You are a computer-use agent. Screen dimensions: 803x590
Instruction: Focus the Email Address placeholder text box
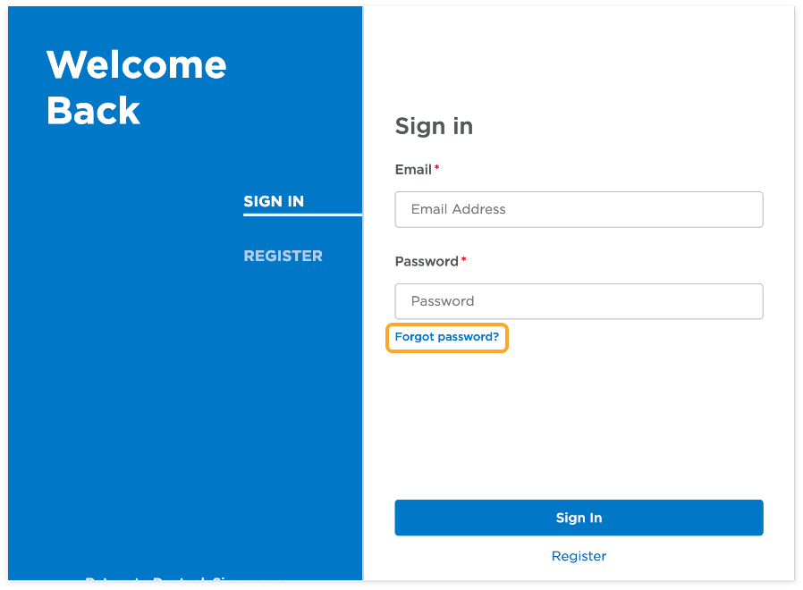tap(579, 209)
